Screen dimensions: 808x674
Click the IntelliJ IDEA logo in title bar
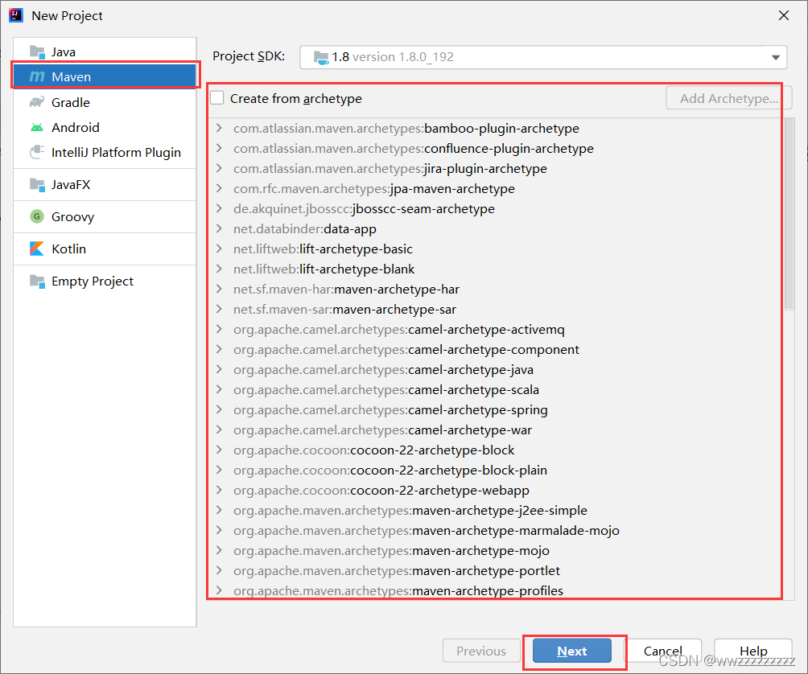(16, 15)
